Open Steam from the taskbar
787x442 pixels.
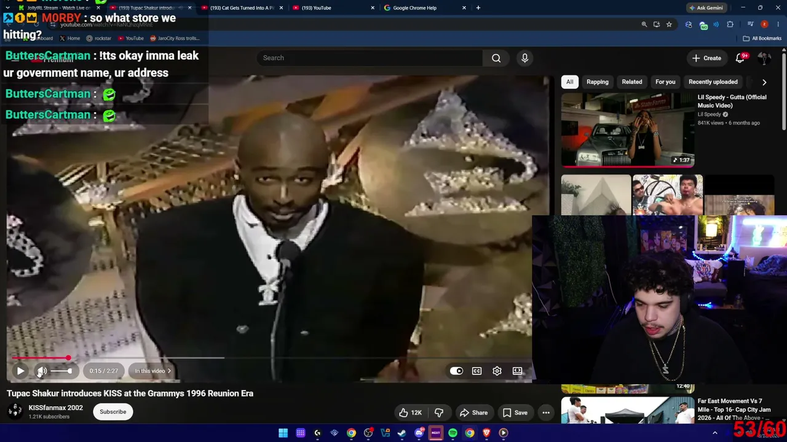point(402,433)
